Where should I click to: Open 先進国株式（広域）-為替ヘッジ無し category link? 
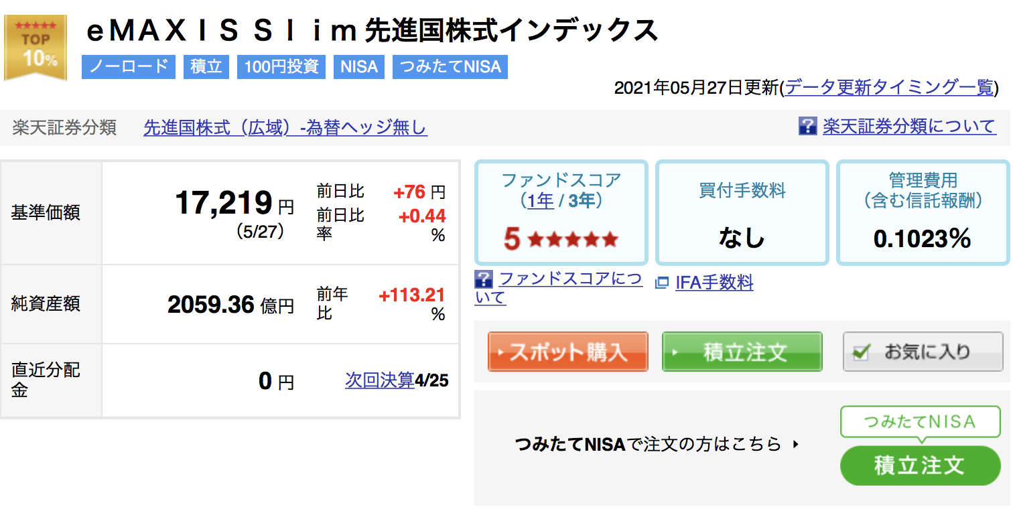(285, 127)
